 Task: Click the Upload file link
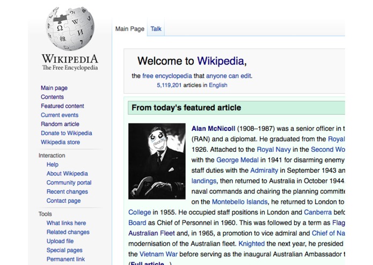[x=60, y=241]
